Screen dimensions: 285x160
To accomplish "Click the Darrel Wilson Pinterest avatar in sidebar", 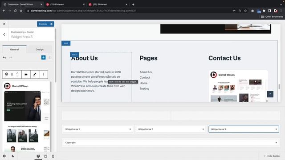I will (x=7, y=86).
